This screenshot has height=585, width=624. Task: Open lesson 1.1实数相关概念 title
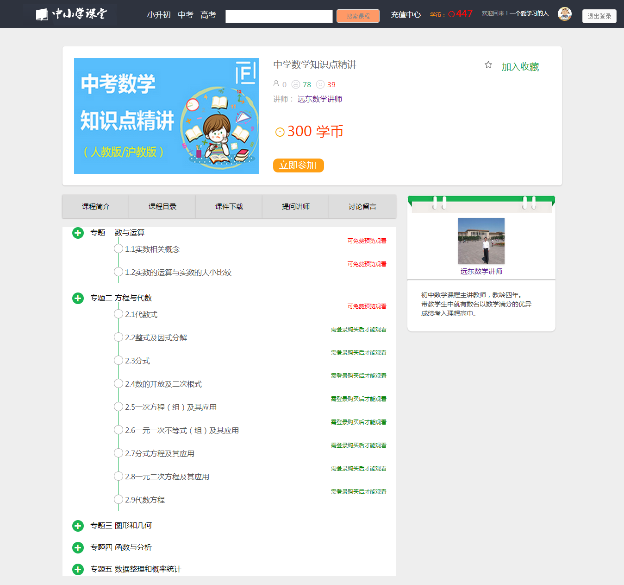point(152,249)
